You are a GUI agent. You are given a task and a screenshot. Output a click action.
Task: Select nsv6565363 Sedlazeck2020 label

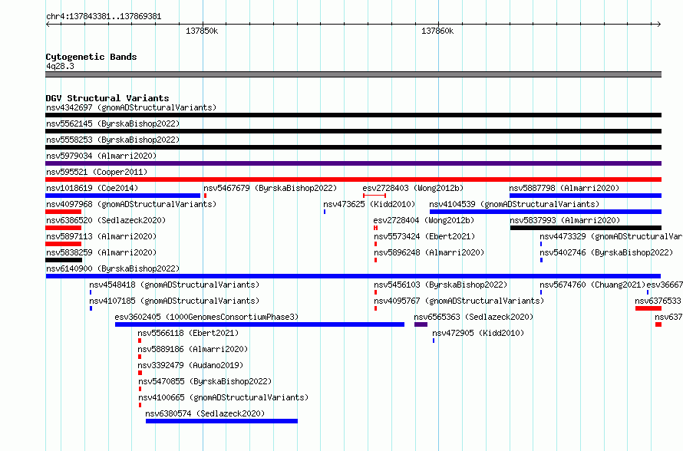[473, 317]
